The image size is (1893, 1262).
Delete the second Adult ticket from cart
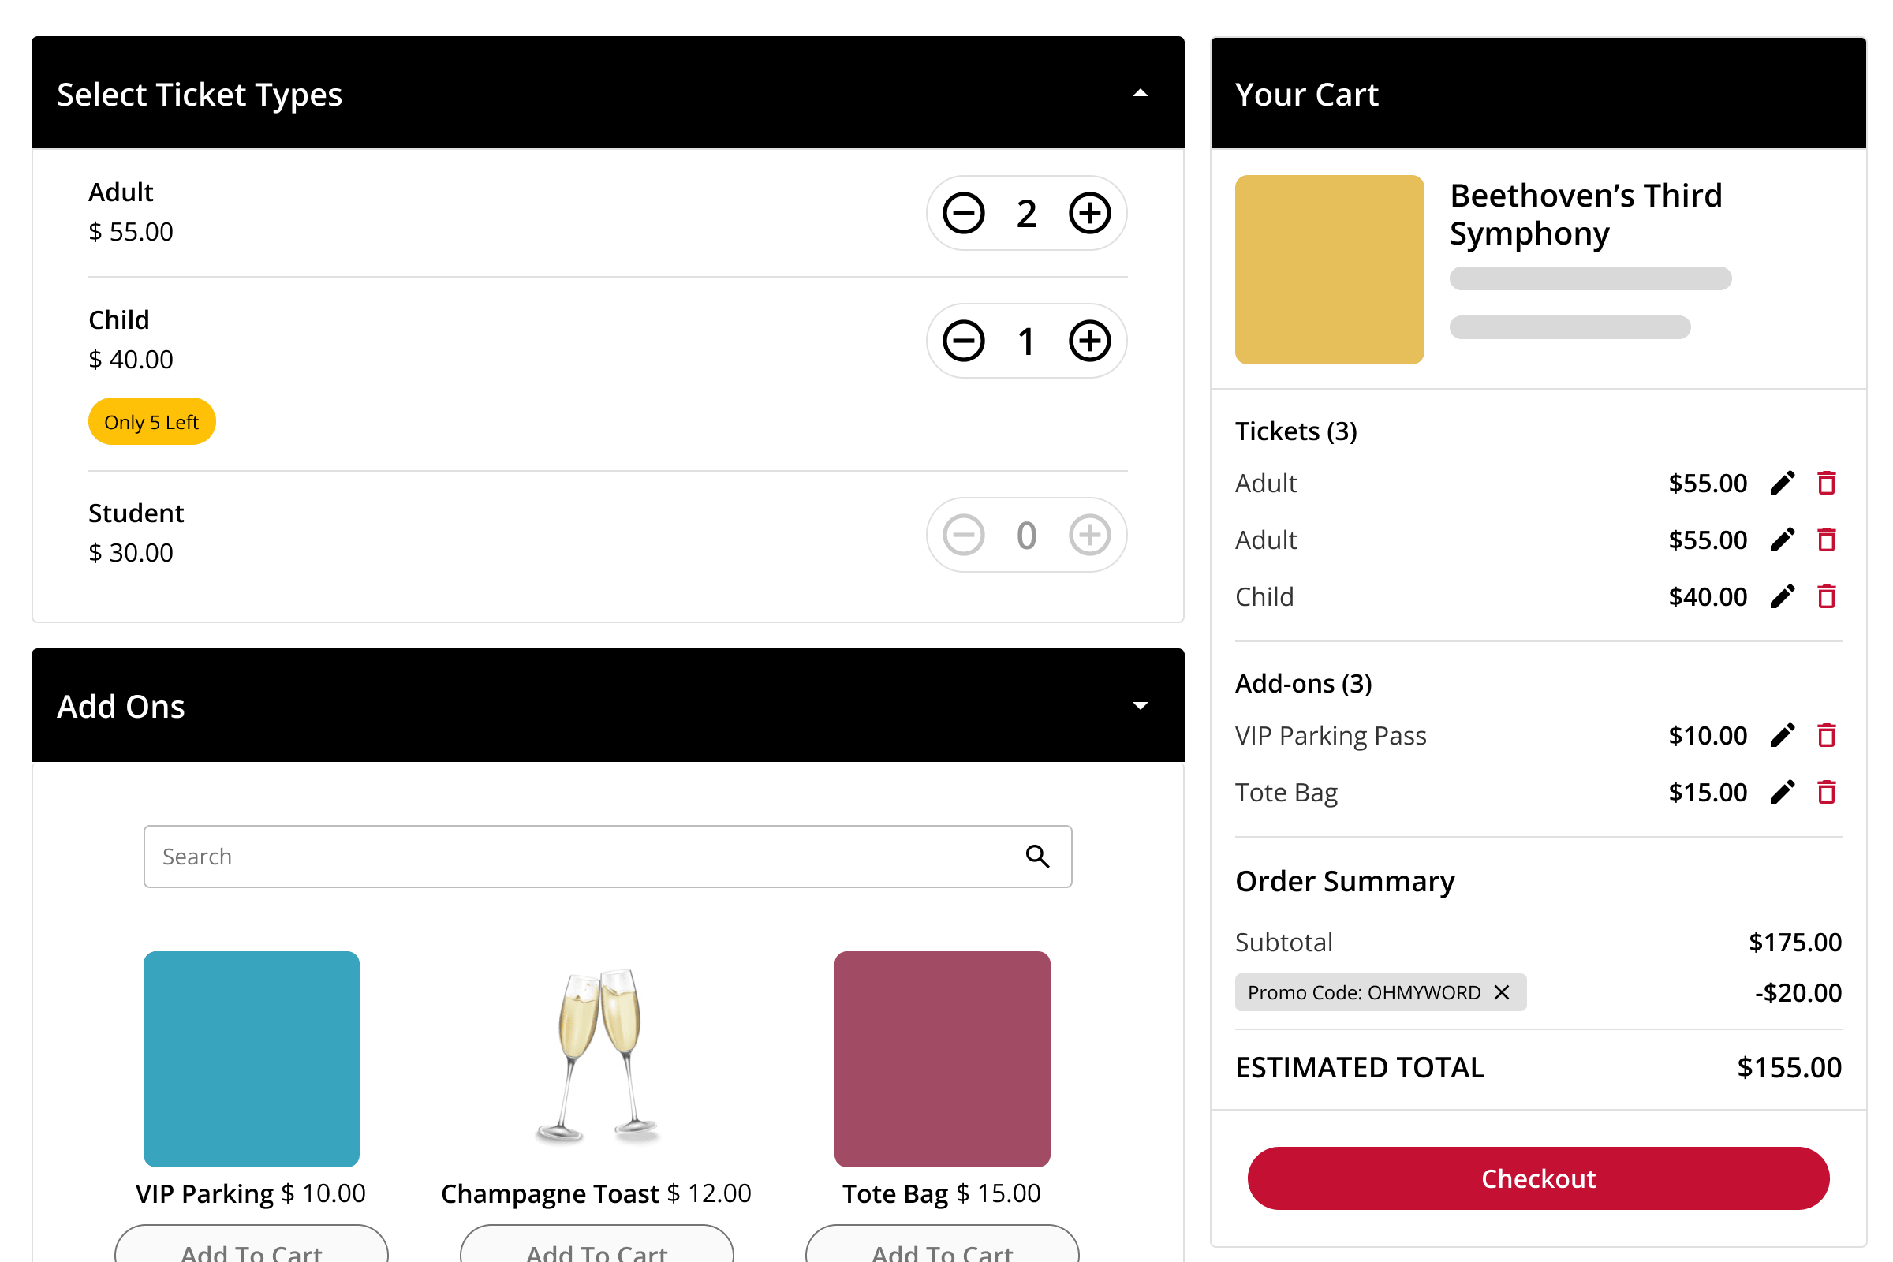(1827, 540)
